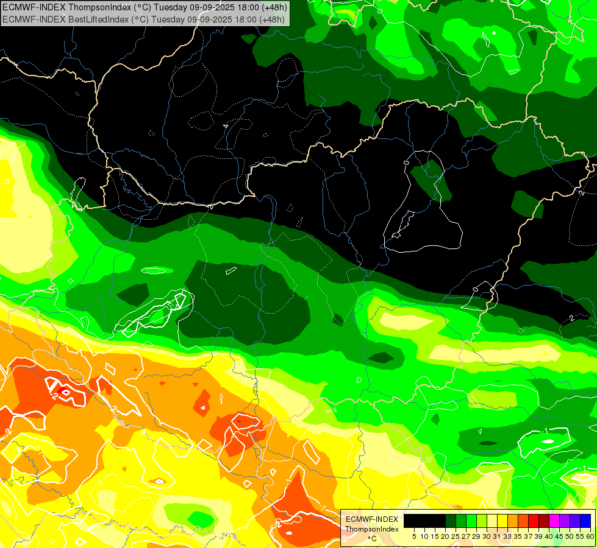Pick the pure yellow 31–33 legend swatch
The height and width of the screenshot is (548, 597).
coord(502,521)
